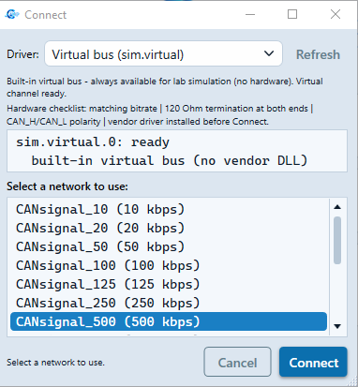Select CANsignal_10 (10 kbps) network
The width and height of the screenshot is (358, 387).
tap(169, 209)
